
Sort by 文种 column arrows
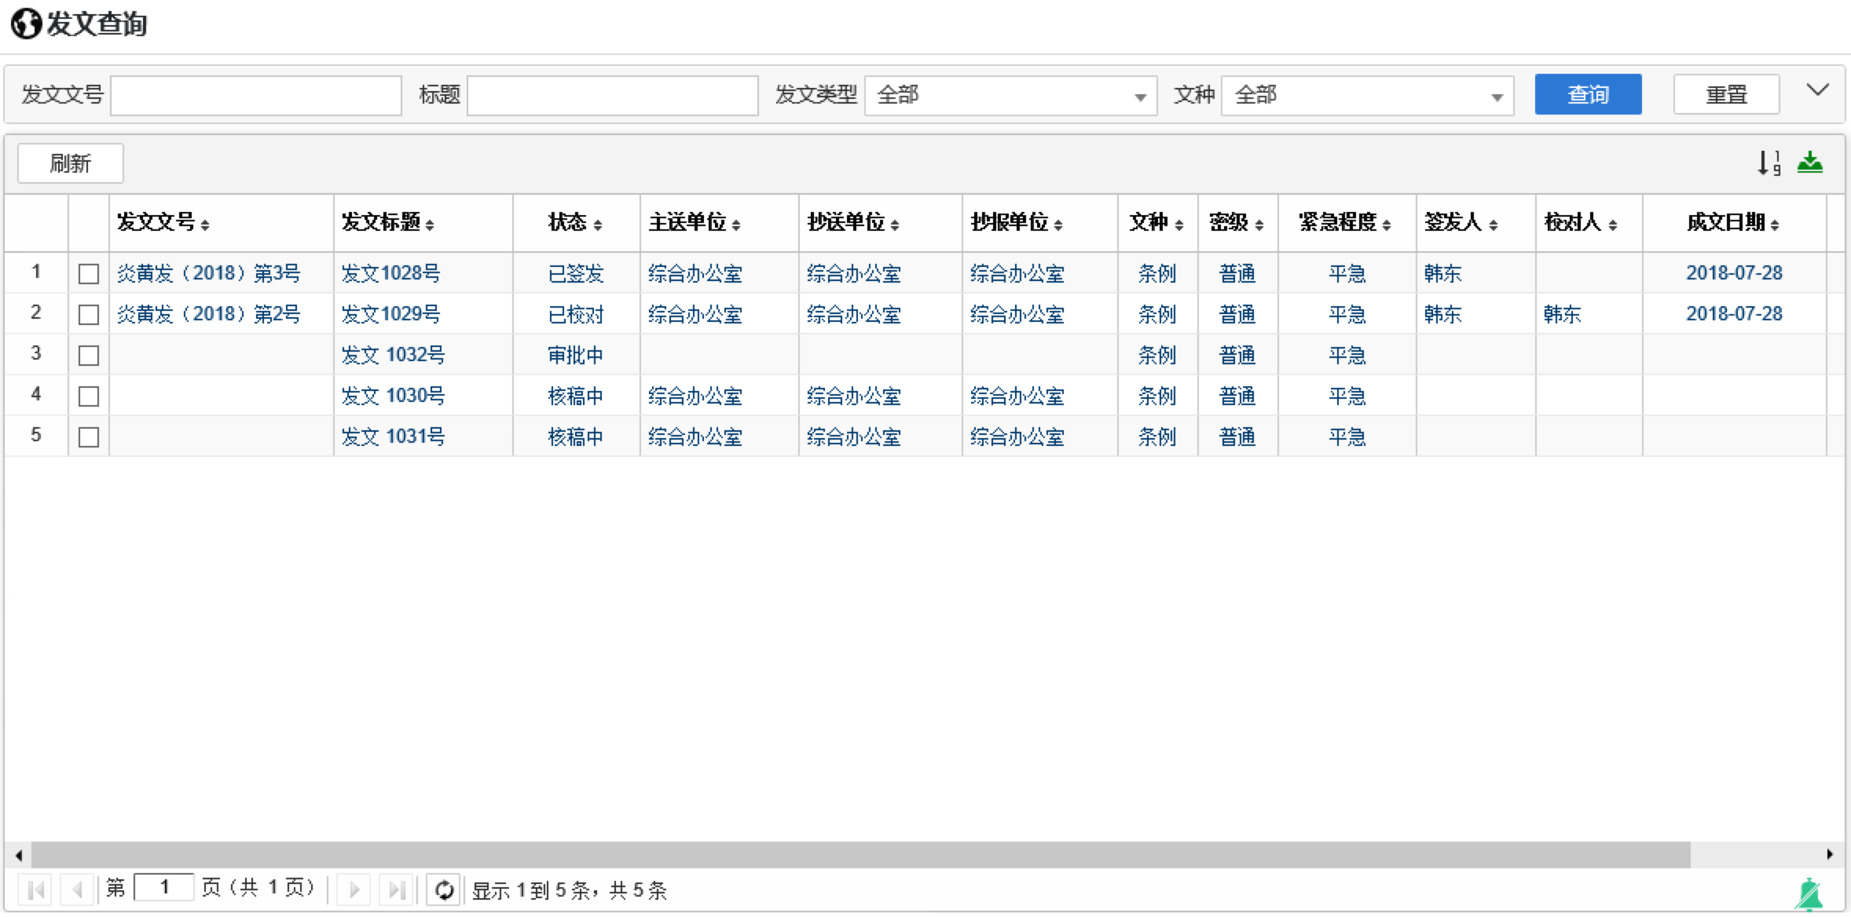[x=1179, y=225]
